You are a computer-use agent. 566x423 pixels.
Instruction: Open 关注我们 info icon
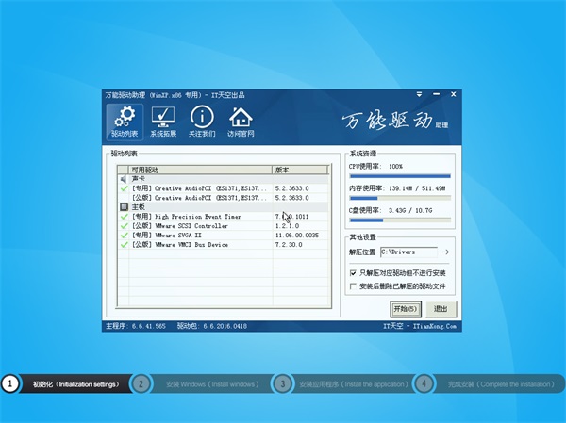pyautogui.click(x=202, y=118)
